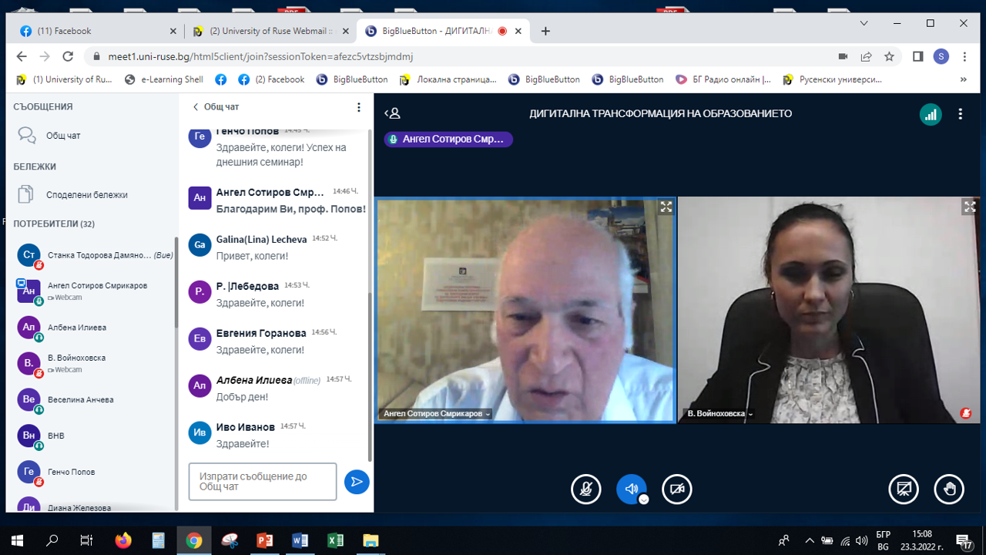Click the presentation restore icon

pyautogui.click(x=904, y=489)
